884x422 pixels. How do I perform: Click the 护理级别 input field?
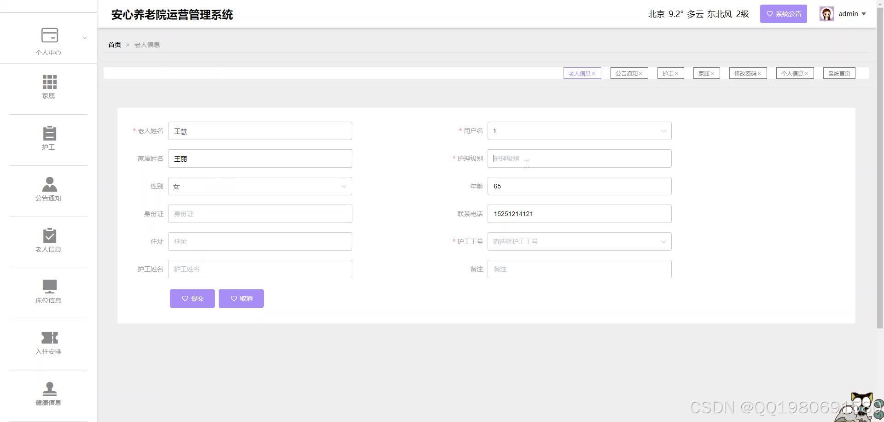coord(580,158)
